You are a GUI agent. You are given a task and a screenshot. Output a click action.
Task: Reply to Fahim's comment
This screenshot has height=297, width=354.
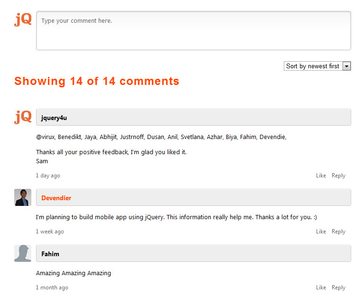[338, 288]
